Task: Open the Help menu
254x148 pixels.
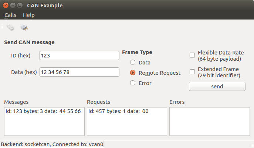Action: [x=28, y=15]
